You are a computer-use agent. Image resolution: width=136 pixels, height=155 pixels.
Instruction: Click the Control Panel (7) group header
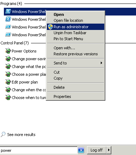[x=14, y=43]
